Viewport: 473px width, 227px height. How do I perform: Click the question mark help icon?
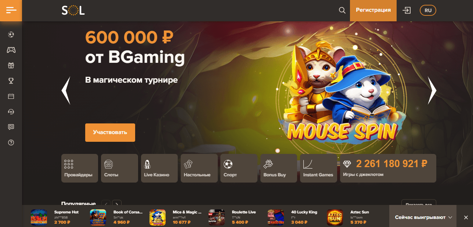coord(11,143)
